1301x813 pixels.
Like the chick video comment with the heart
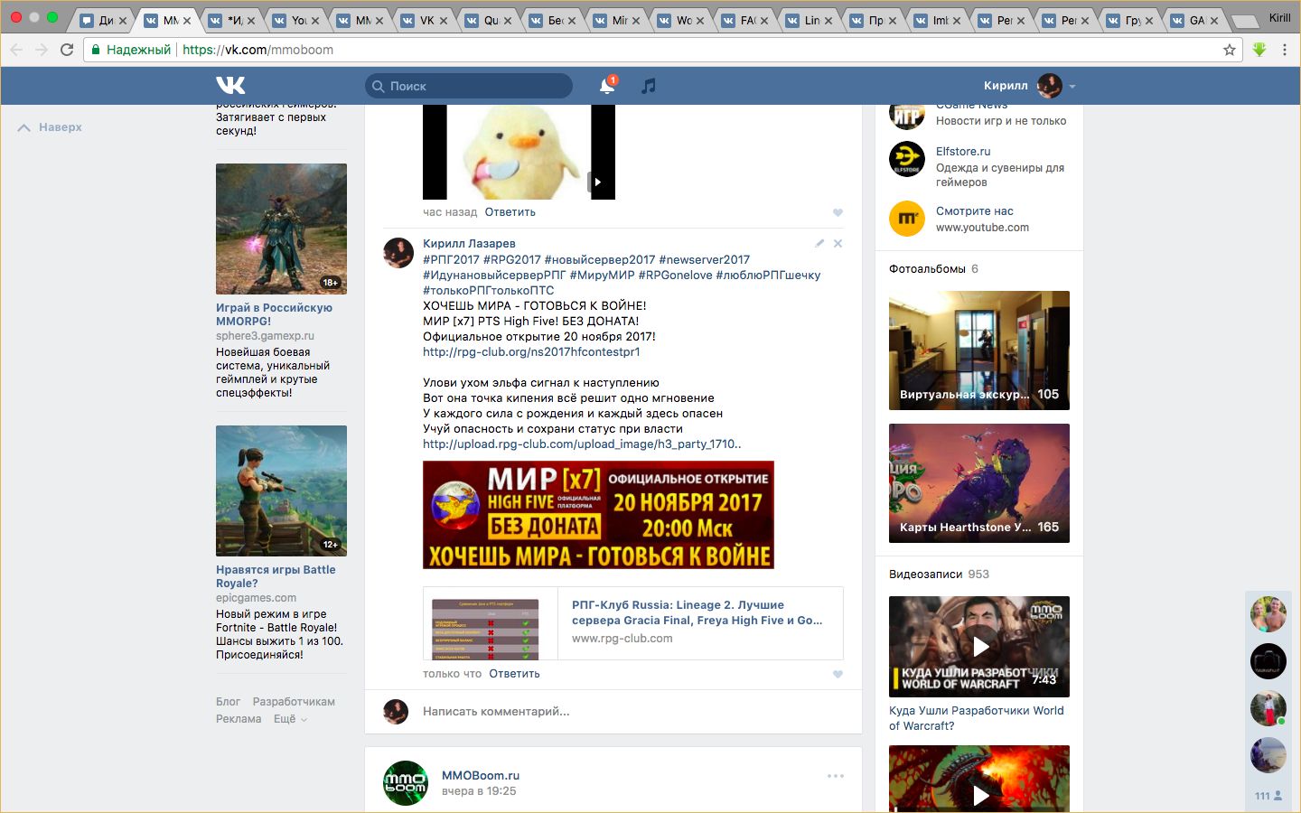(838, 212)
